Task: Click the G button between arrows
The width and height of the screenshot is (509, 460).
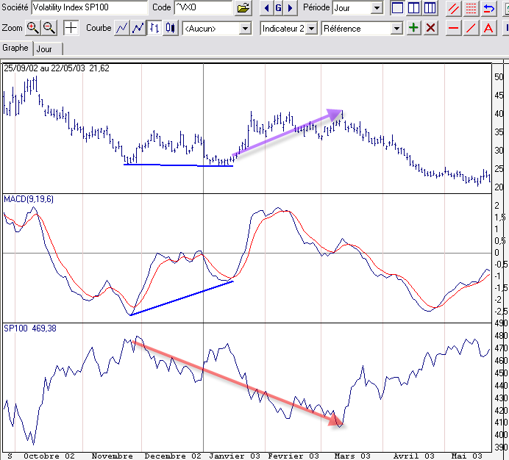Action: (279, 8)
